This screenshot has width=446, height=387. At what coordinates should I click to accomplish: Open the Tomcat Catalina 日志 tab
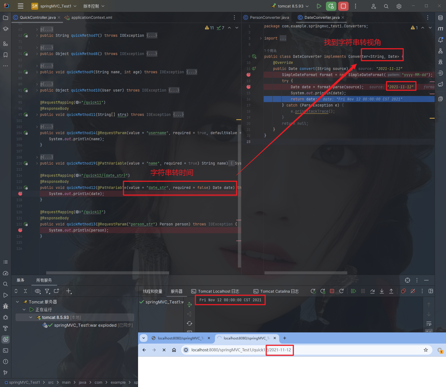click(x=276, y=291)
